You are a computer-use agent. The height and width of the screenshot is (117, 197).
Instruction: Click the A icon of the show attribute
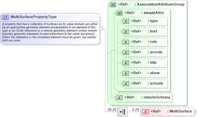click(126, 73)
